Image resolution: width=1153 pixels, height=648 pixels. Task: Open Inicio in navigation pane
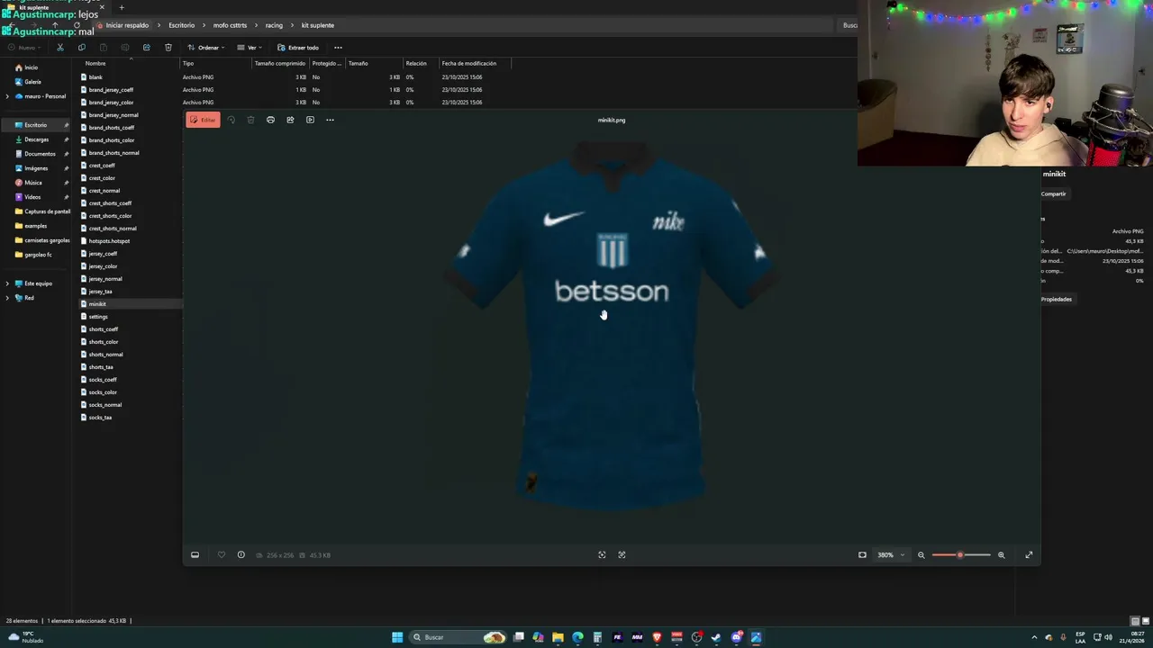tap(31, 67)
